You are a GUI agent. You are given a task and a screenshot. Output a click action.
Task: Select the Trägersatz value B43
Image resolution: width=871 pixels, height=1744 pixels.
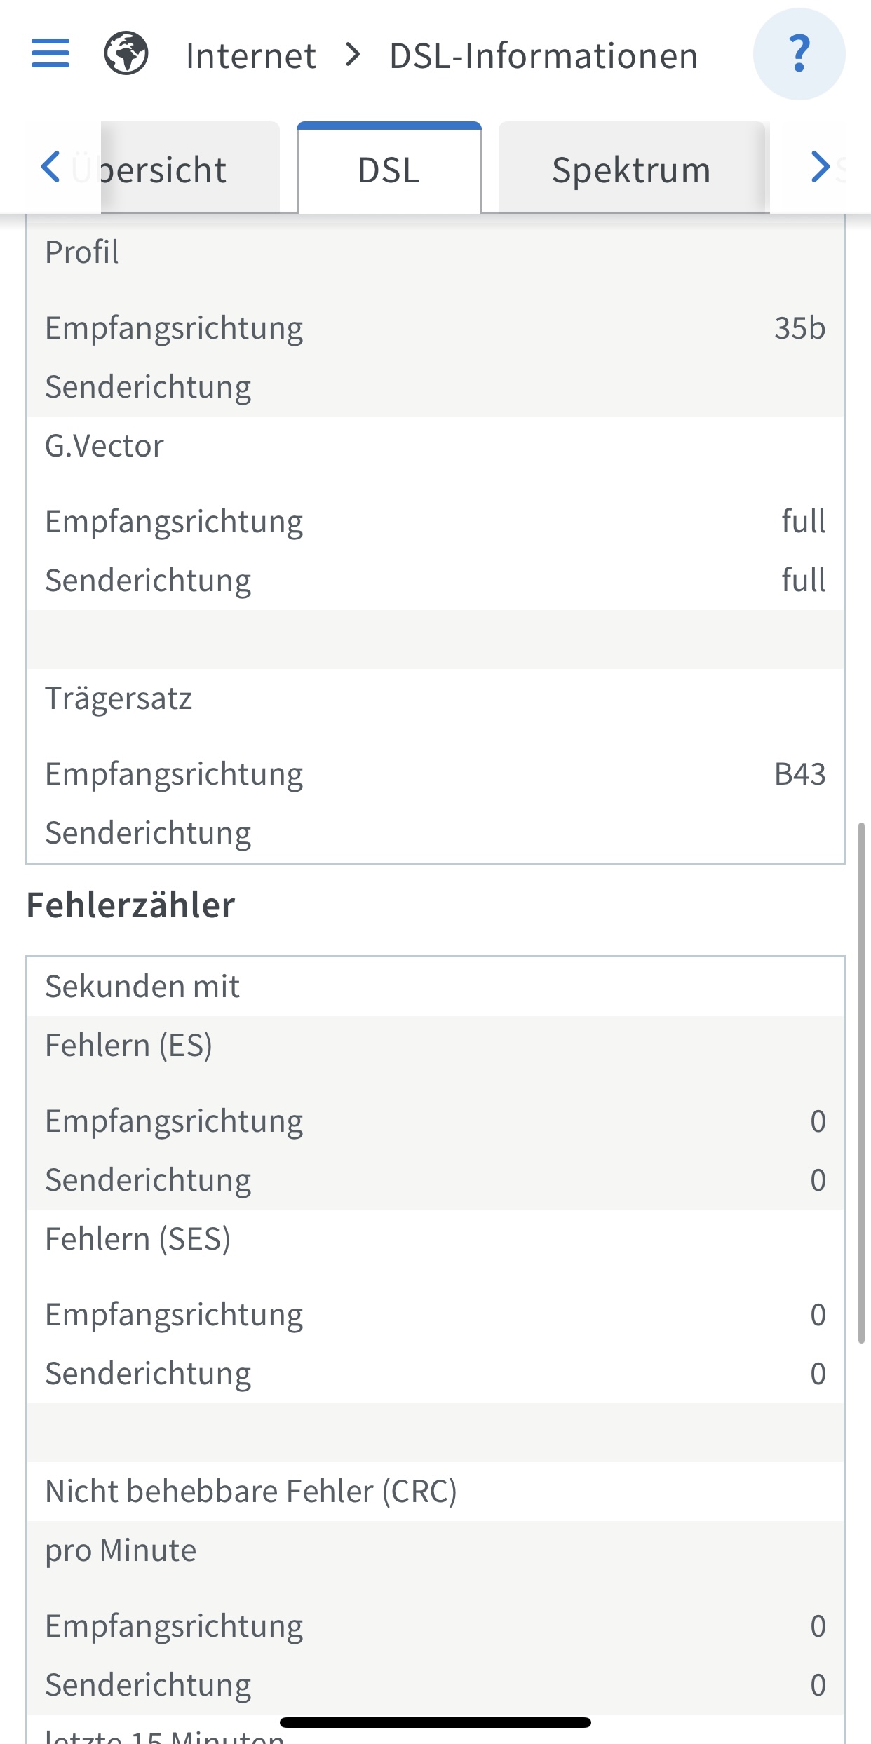[799, 774]
